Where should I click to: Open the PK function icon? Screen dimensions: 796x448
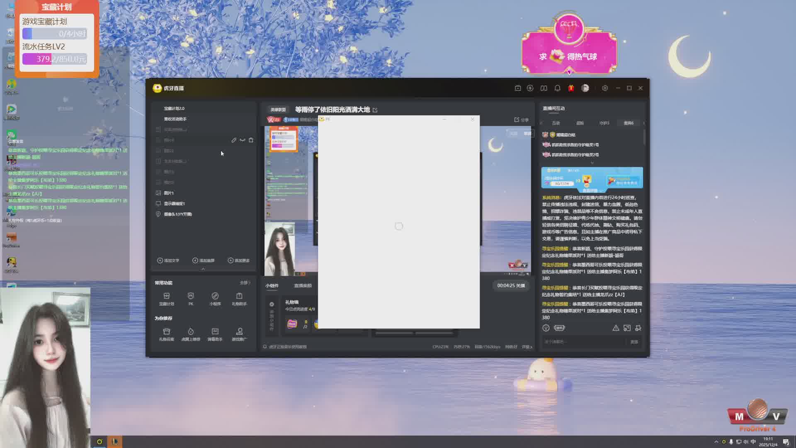[x=191, y=298]
